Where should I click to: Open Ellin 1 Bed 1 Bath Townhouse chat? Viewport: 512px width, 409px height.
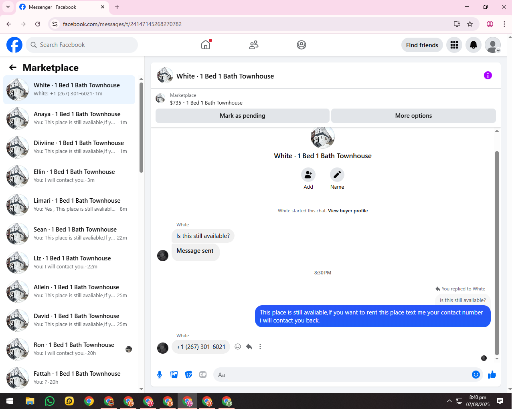(x=69, y=176)
